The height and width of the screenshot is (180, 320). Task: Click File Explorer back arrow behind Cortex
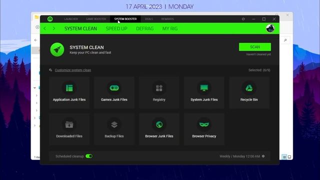coord(35,40)
